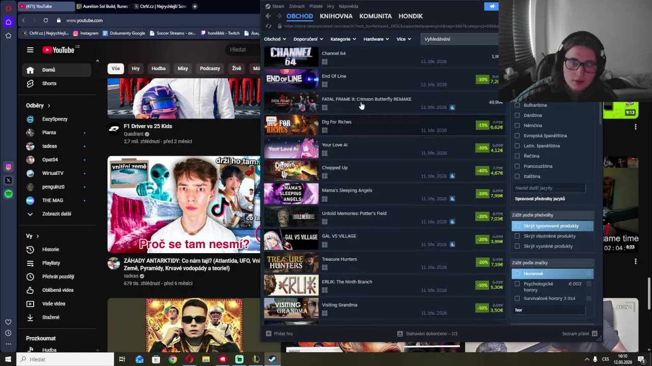Image resolution: width=652 pixels, height=366 pixels.
Task: Go back in Opera browser
Action: pos(23,20)
